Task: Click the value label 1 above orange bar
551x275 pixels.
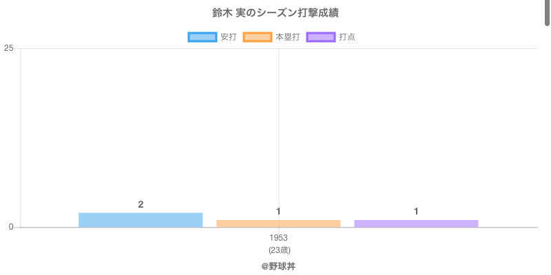Action: tap(278, 211)
